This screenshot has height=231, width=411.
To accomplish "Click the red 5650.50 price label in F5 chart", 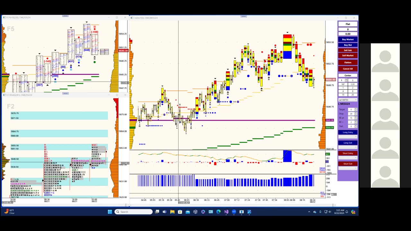I will [x=124, y=51].
